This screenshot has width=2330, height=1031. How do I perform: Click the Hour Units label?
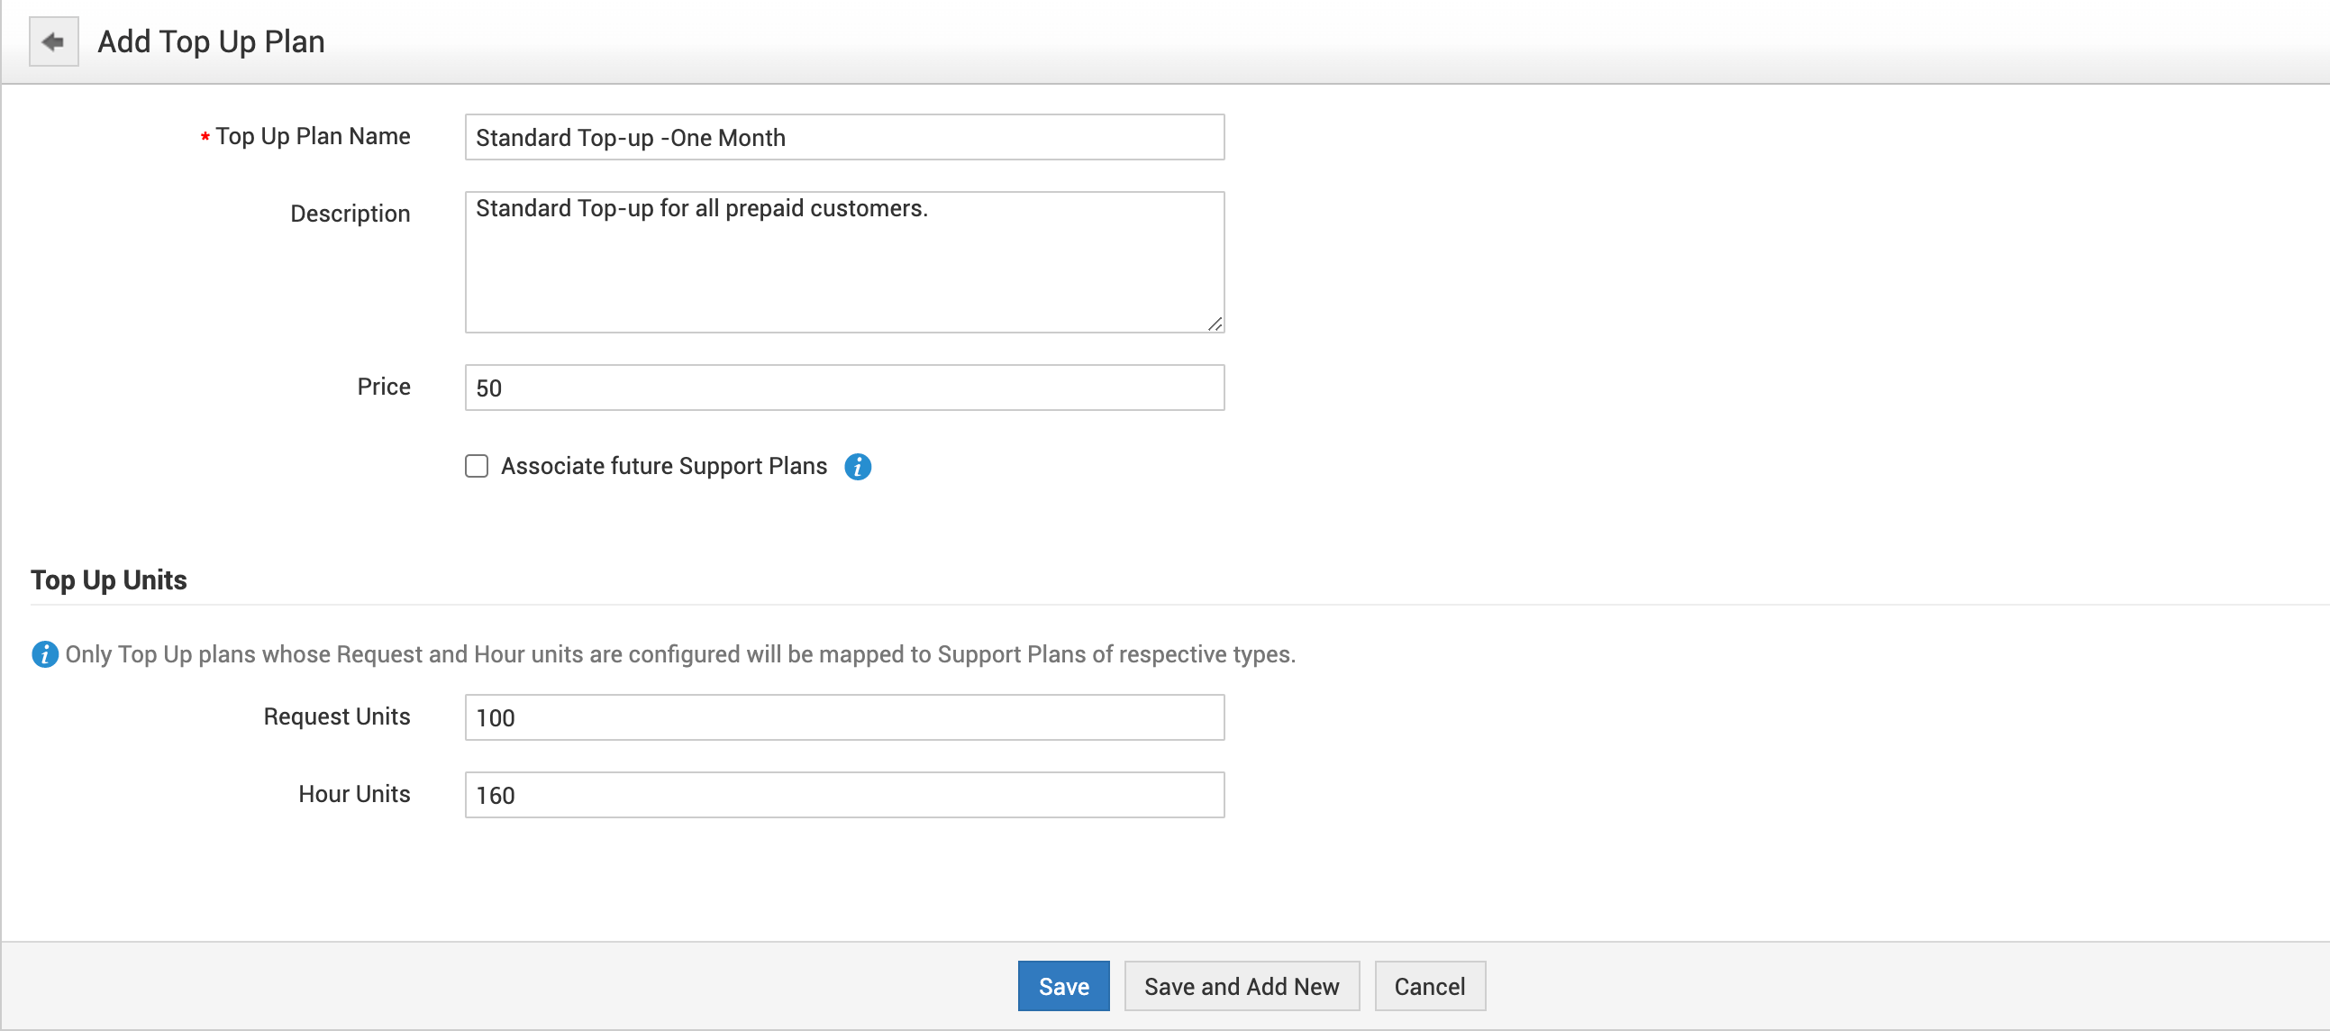[354, 794]
